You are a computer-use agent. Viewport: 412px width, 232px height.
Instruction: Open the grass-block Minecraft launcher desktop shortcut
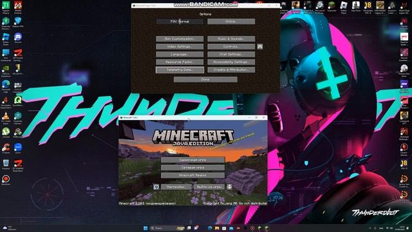[x=332, y=6]
